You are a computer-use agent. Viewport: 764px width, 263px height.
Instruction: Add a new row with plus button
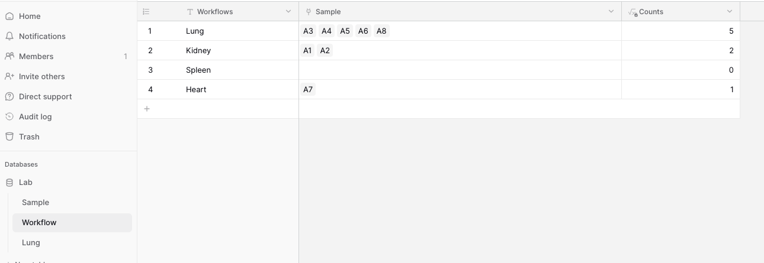click(147, 109)
